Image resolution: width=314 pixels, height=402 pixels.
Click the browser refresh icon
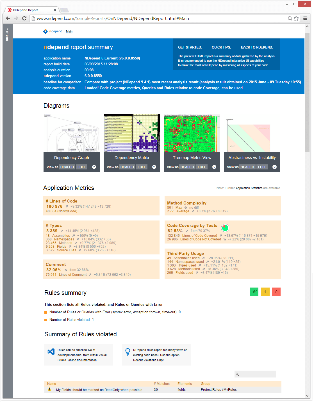click(x=24, y=18)
